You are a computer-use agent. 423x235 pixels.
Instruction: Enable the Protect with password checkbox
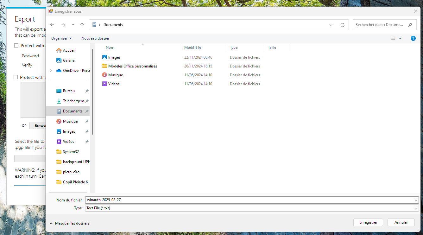[x=16, y=46]
